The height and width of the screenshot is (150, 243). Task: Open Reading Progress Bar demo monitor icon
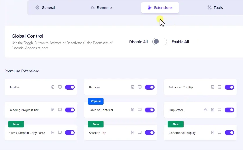pyautogui.click(x=60, y=110)
